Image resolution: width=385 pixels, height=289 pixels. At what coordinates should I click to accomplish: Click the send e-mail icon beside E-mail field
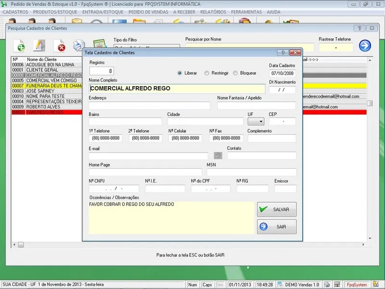click(218, 156)
